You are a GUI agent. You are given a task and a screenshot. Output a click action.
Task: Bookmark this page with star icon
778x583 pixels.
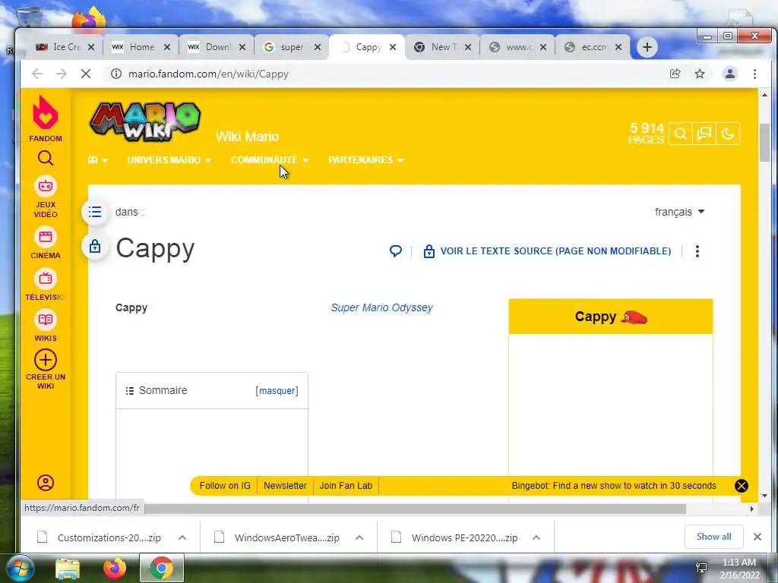tap(700, 74)
